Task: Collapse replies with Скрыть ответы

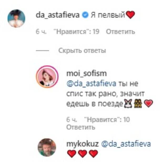Action: (82, 50)
